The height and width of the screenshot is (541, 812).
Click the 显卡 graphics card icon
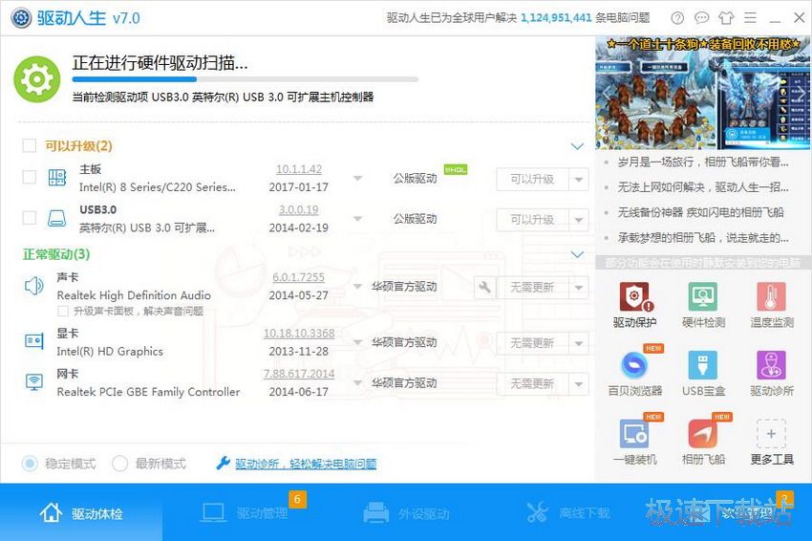34,341
